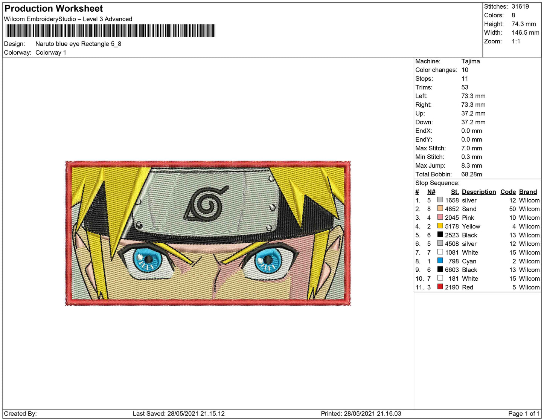Select the "Design:" label
Image resolution: width=544 pixels, height=419 pixels.
pos(14,44)
